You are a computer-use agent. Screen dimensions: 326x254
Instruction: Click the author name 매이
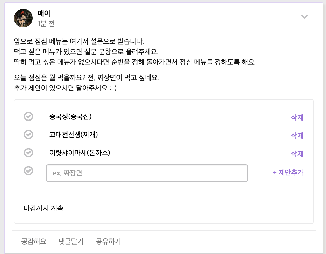[44, 13]
